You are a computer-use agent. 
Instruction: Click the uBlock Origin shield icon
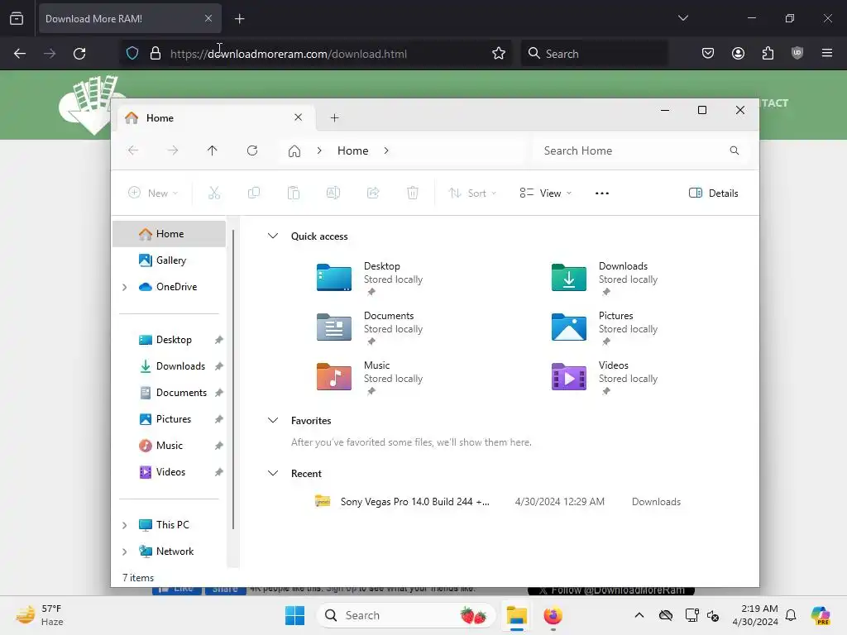coord(797,53)
